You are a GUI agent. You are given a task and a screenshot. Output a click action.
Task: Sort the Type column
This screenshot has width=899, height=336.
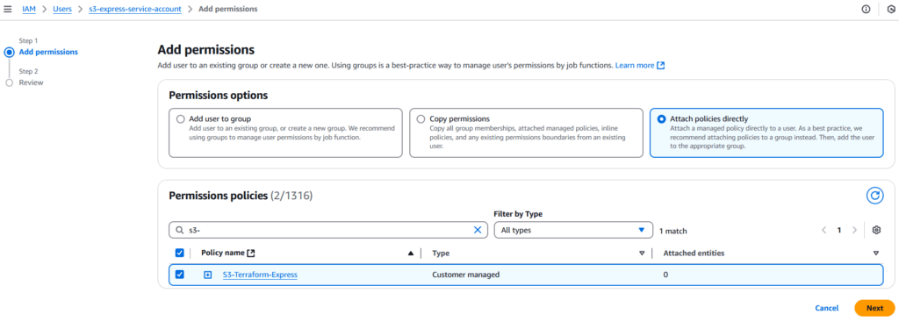point(642,253)
